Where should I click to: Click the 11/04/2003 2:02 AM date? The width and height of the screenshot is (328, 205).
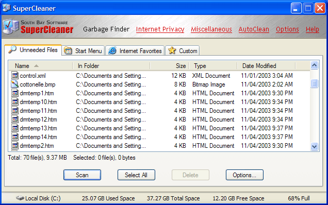point(267,84)
